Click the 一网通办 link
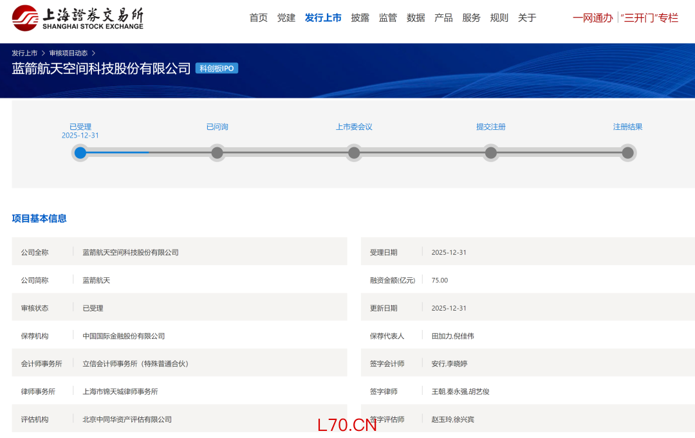 (593, 18)
